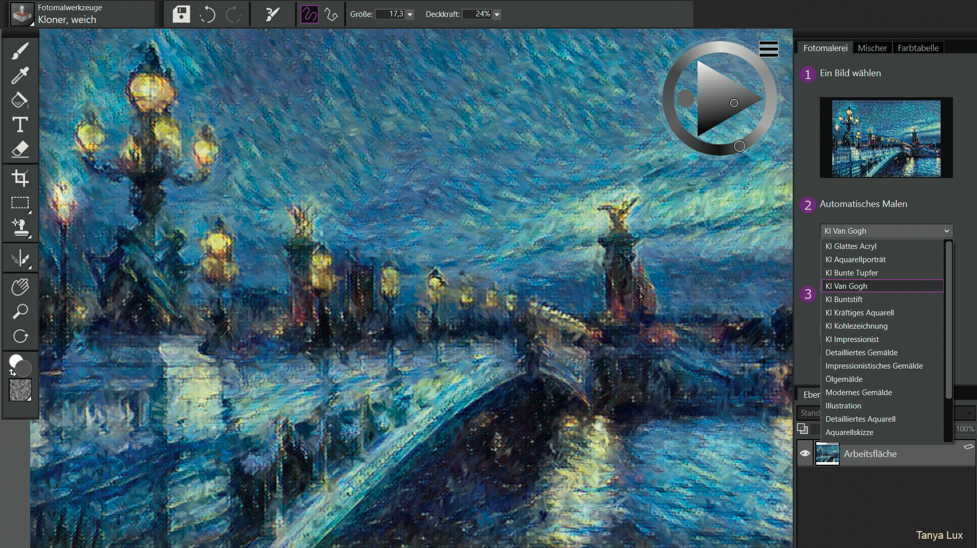This screenshot has height=548, width=977.
Task: Collapse the KI Van Gogh preset dropdown
Action: click(946, 231)
